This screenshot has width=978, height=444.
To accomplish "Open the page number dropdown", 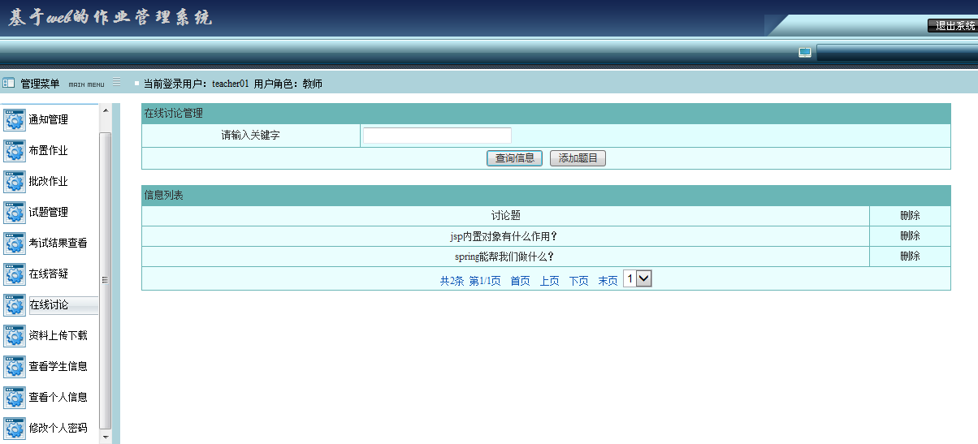I will (x=638, y=278).
